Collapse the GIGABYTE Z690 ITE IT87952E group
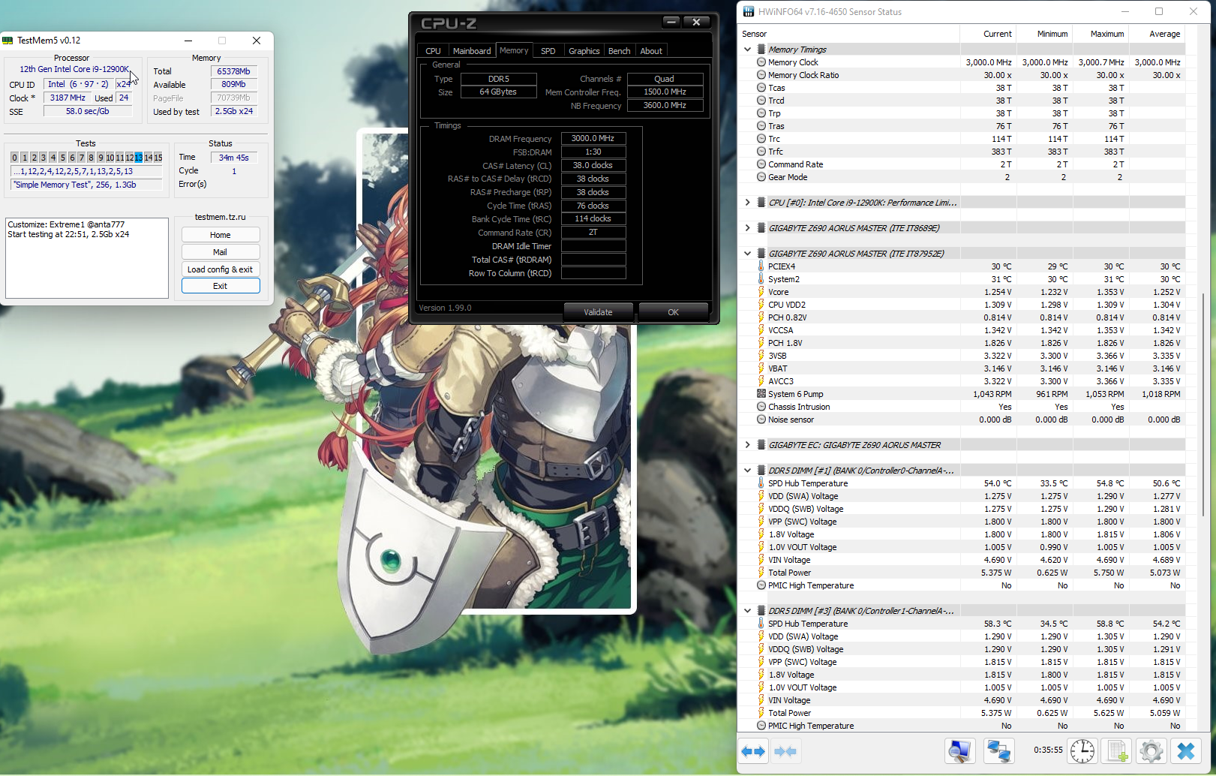 pos(747,254)
